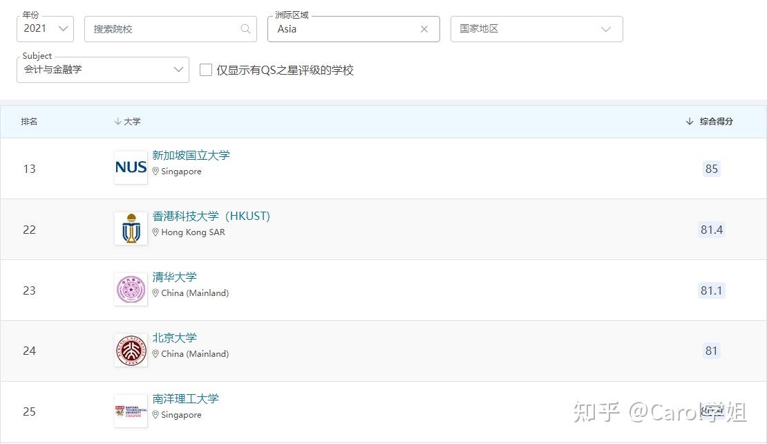Sort by the 排名 column header
The width and height of the screenshot is (767, 444).
coord(29,122)
